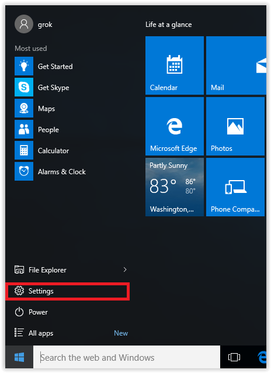Open the Photos tile
The image size is (271, 373).
235,126
